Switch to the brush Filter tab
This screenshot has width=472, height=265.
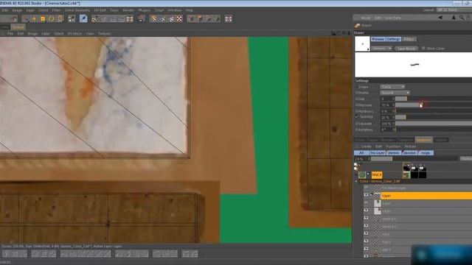click(409, 39)
